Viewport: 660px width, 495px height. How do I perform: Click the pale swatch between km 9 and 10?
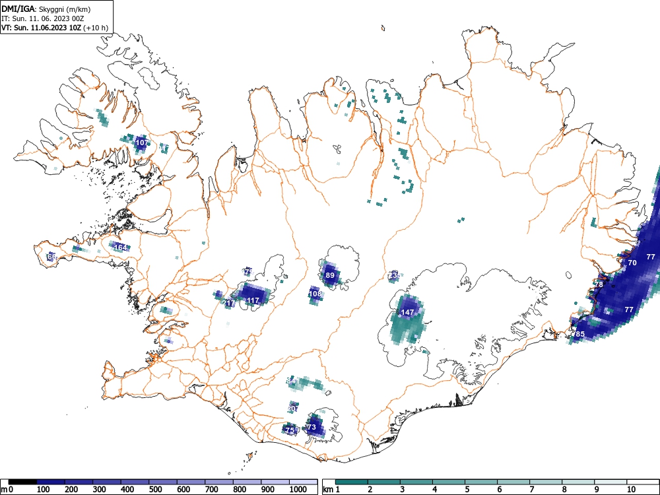tap(610, 482)
